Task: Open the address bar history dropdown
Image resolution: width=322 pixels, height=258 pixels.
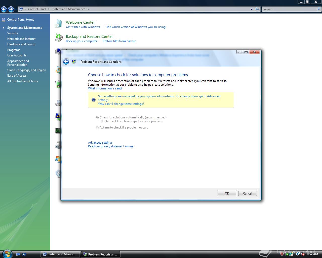Action: [x=251, y=9]
